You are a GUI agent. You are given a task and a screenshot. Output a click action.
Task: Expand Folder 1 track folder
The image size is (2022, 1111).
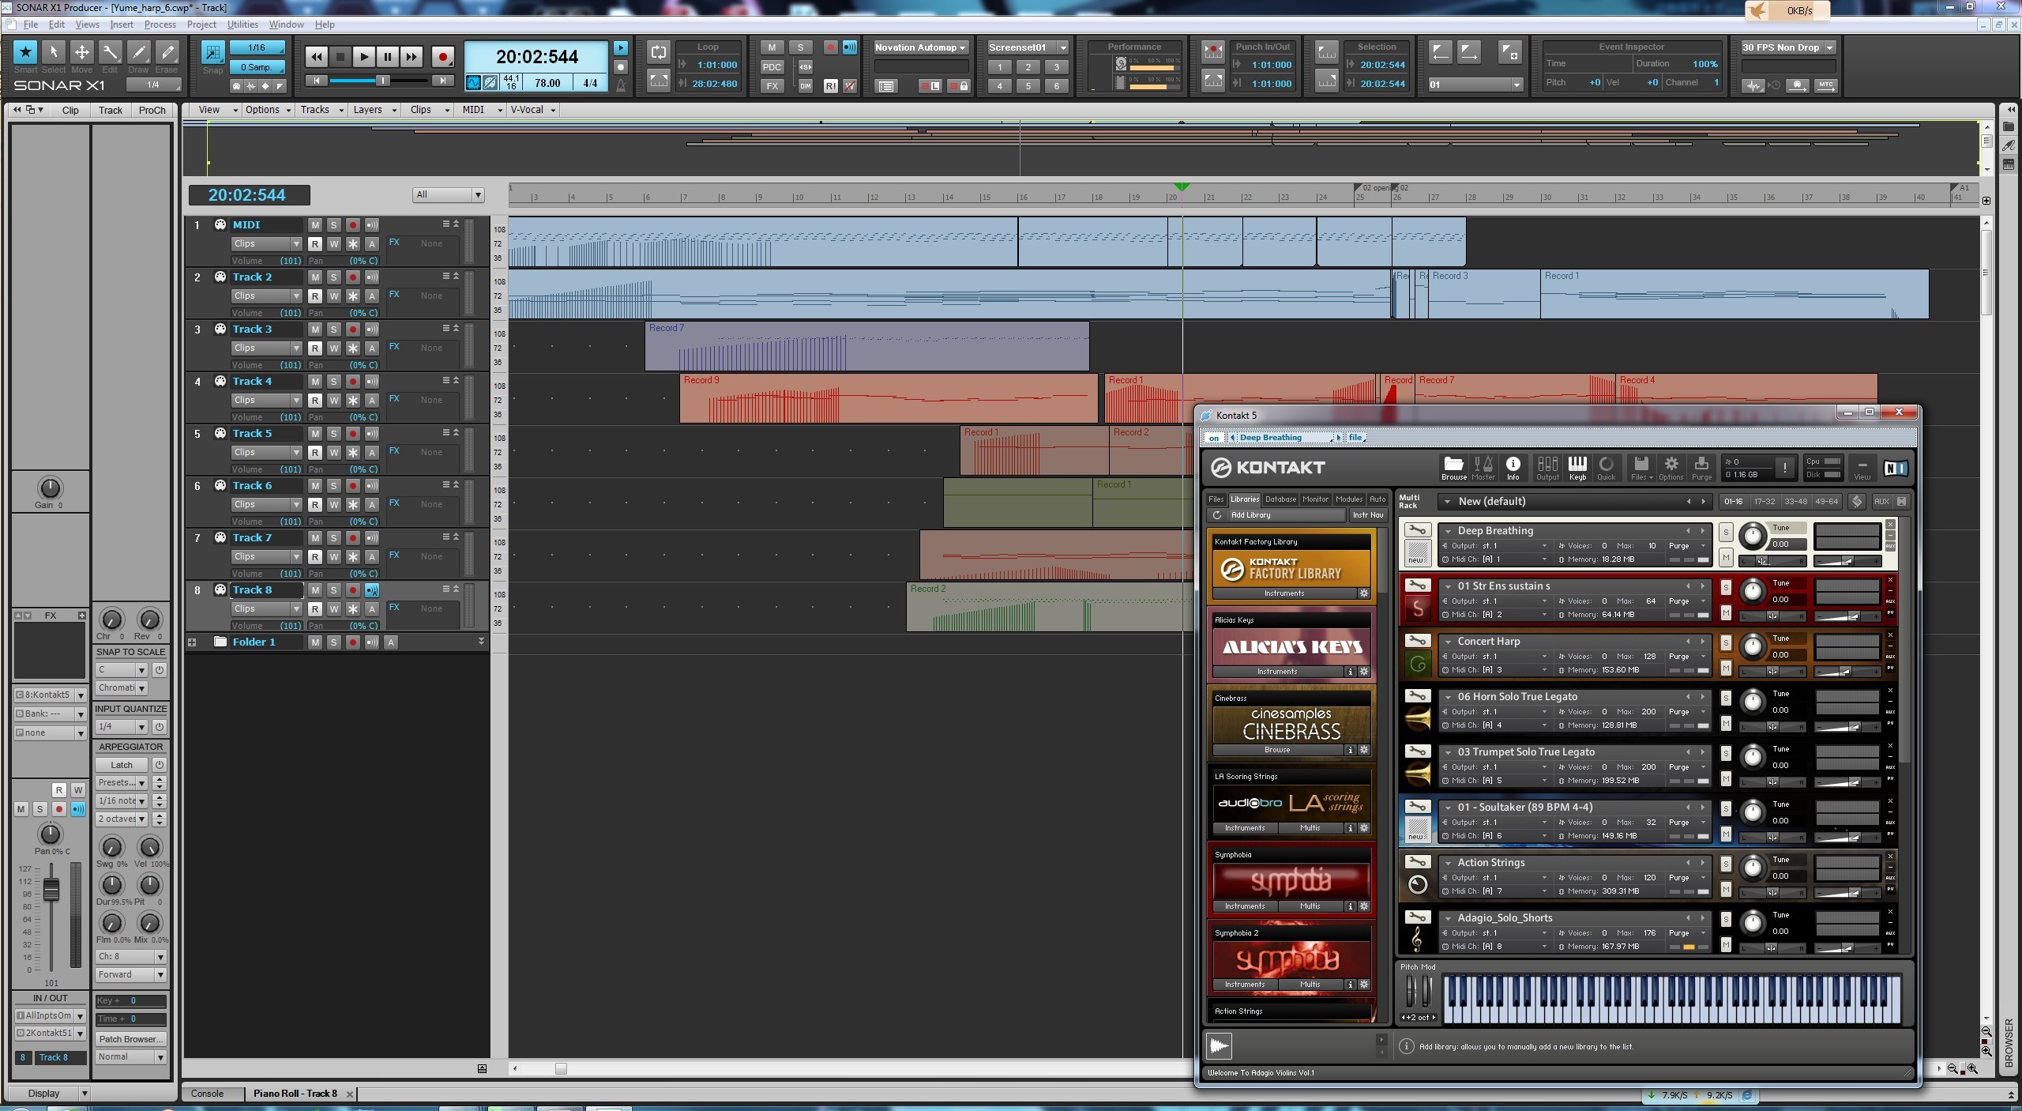click(x=192, y=642)
